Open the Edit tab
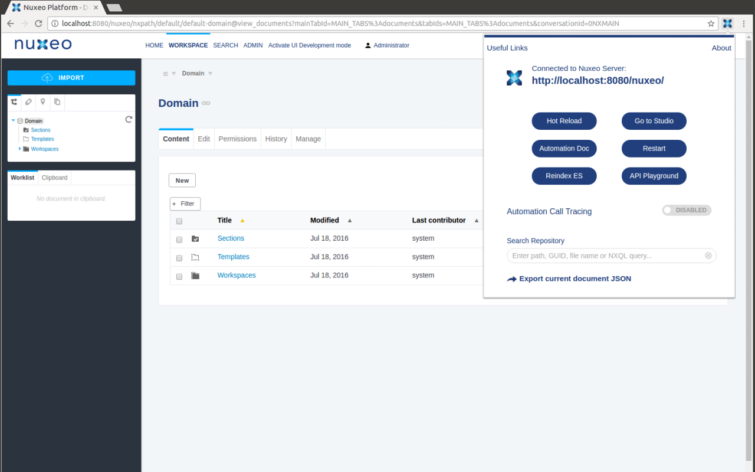 204,139
